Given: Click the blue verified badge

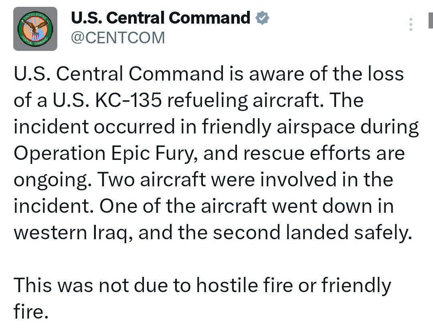Looking at the screenshot, I should [262, 18].
